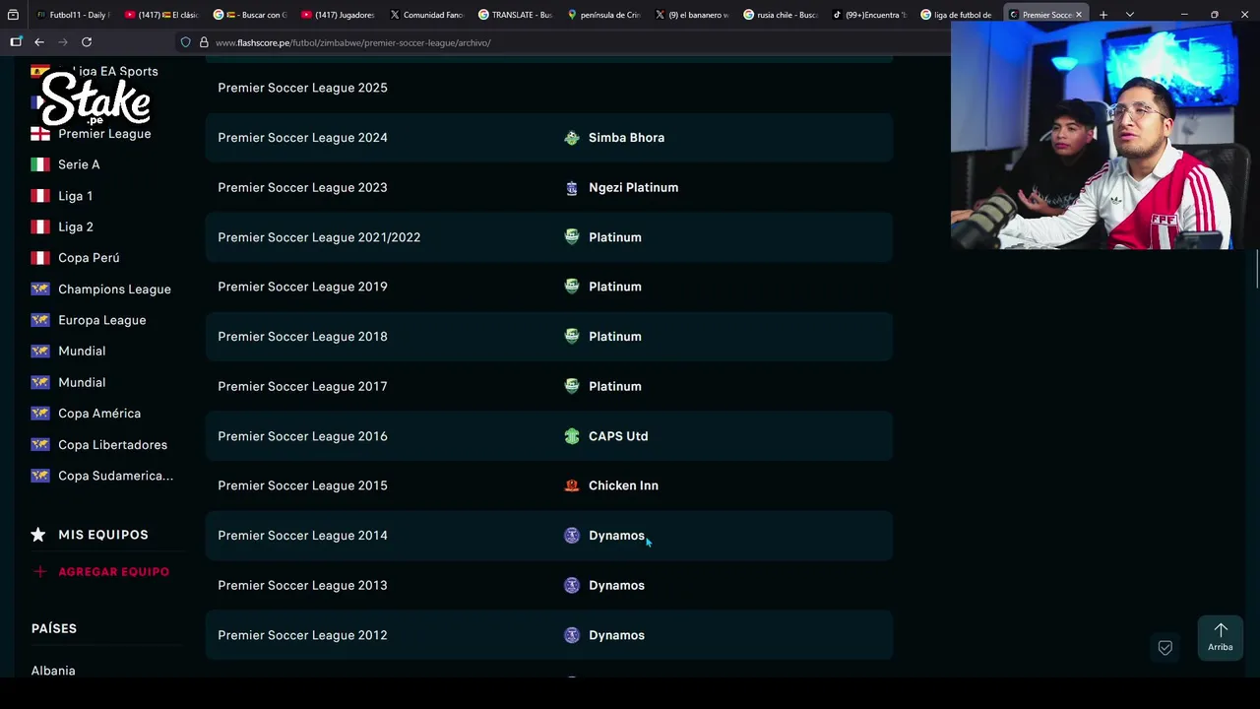Click the browser back arrow
The height and width of the screenshot is (709, 1260).
point(39,42)
